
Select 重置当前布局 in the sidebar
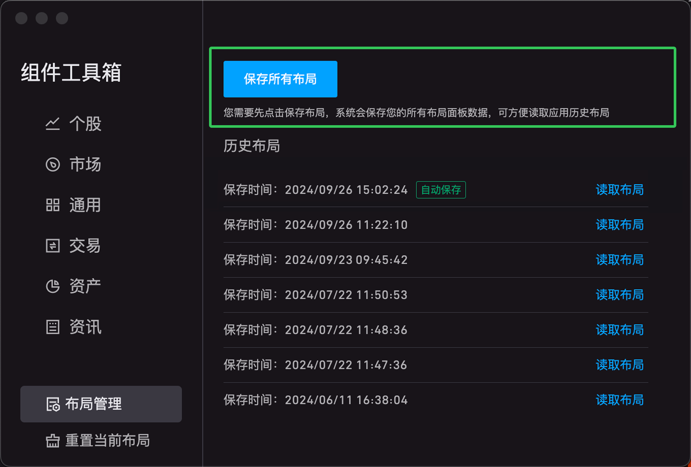click(x=107, y=441)
